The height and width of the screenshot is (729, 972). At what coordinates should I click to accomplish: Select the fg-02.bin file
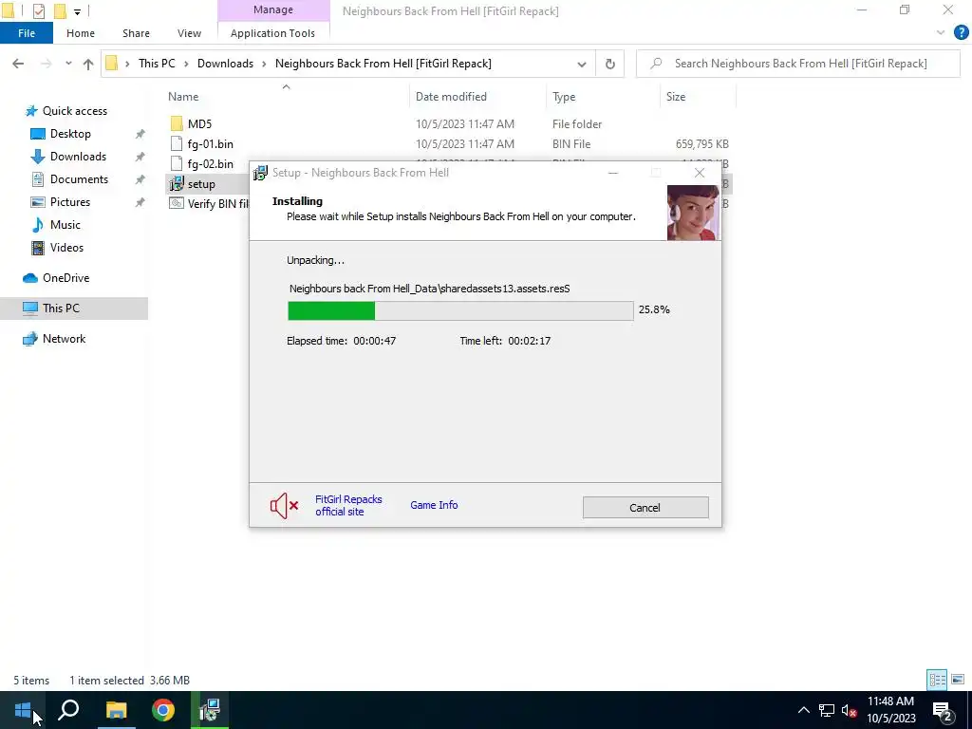click(x=210, y=164)
